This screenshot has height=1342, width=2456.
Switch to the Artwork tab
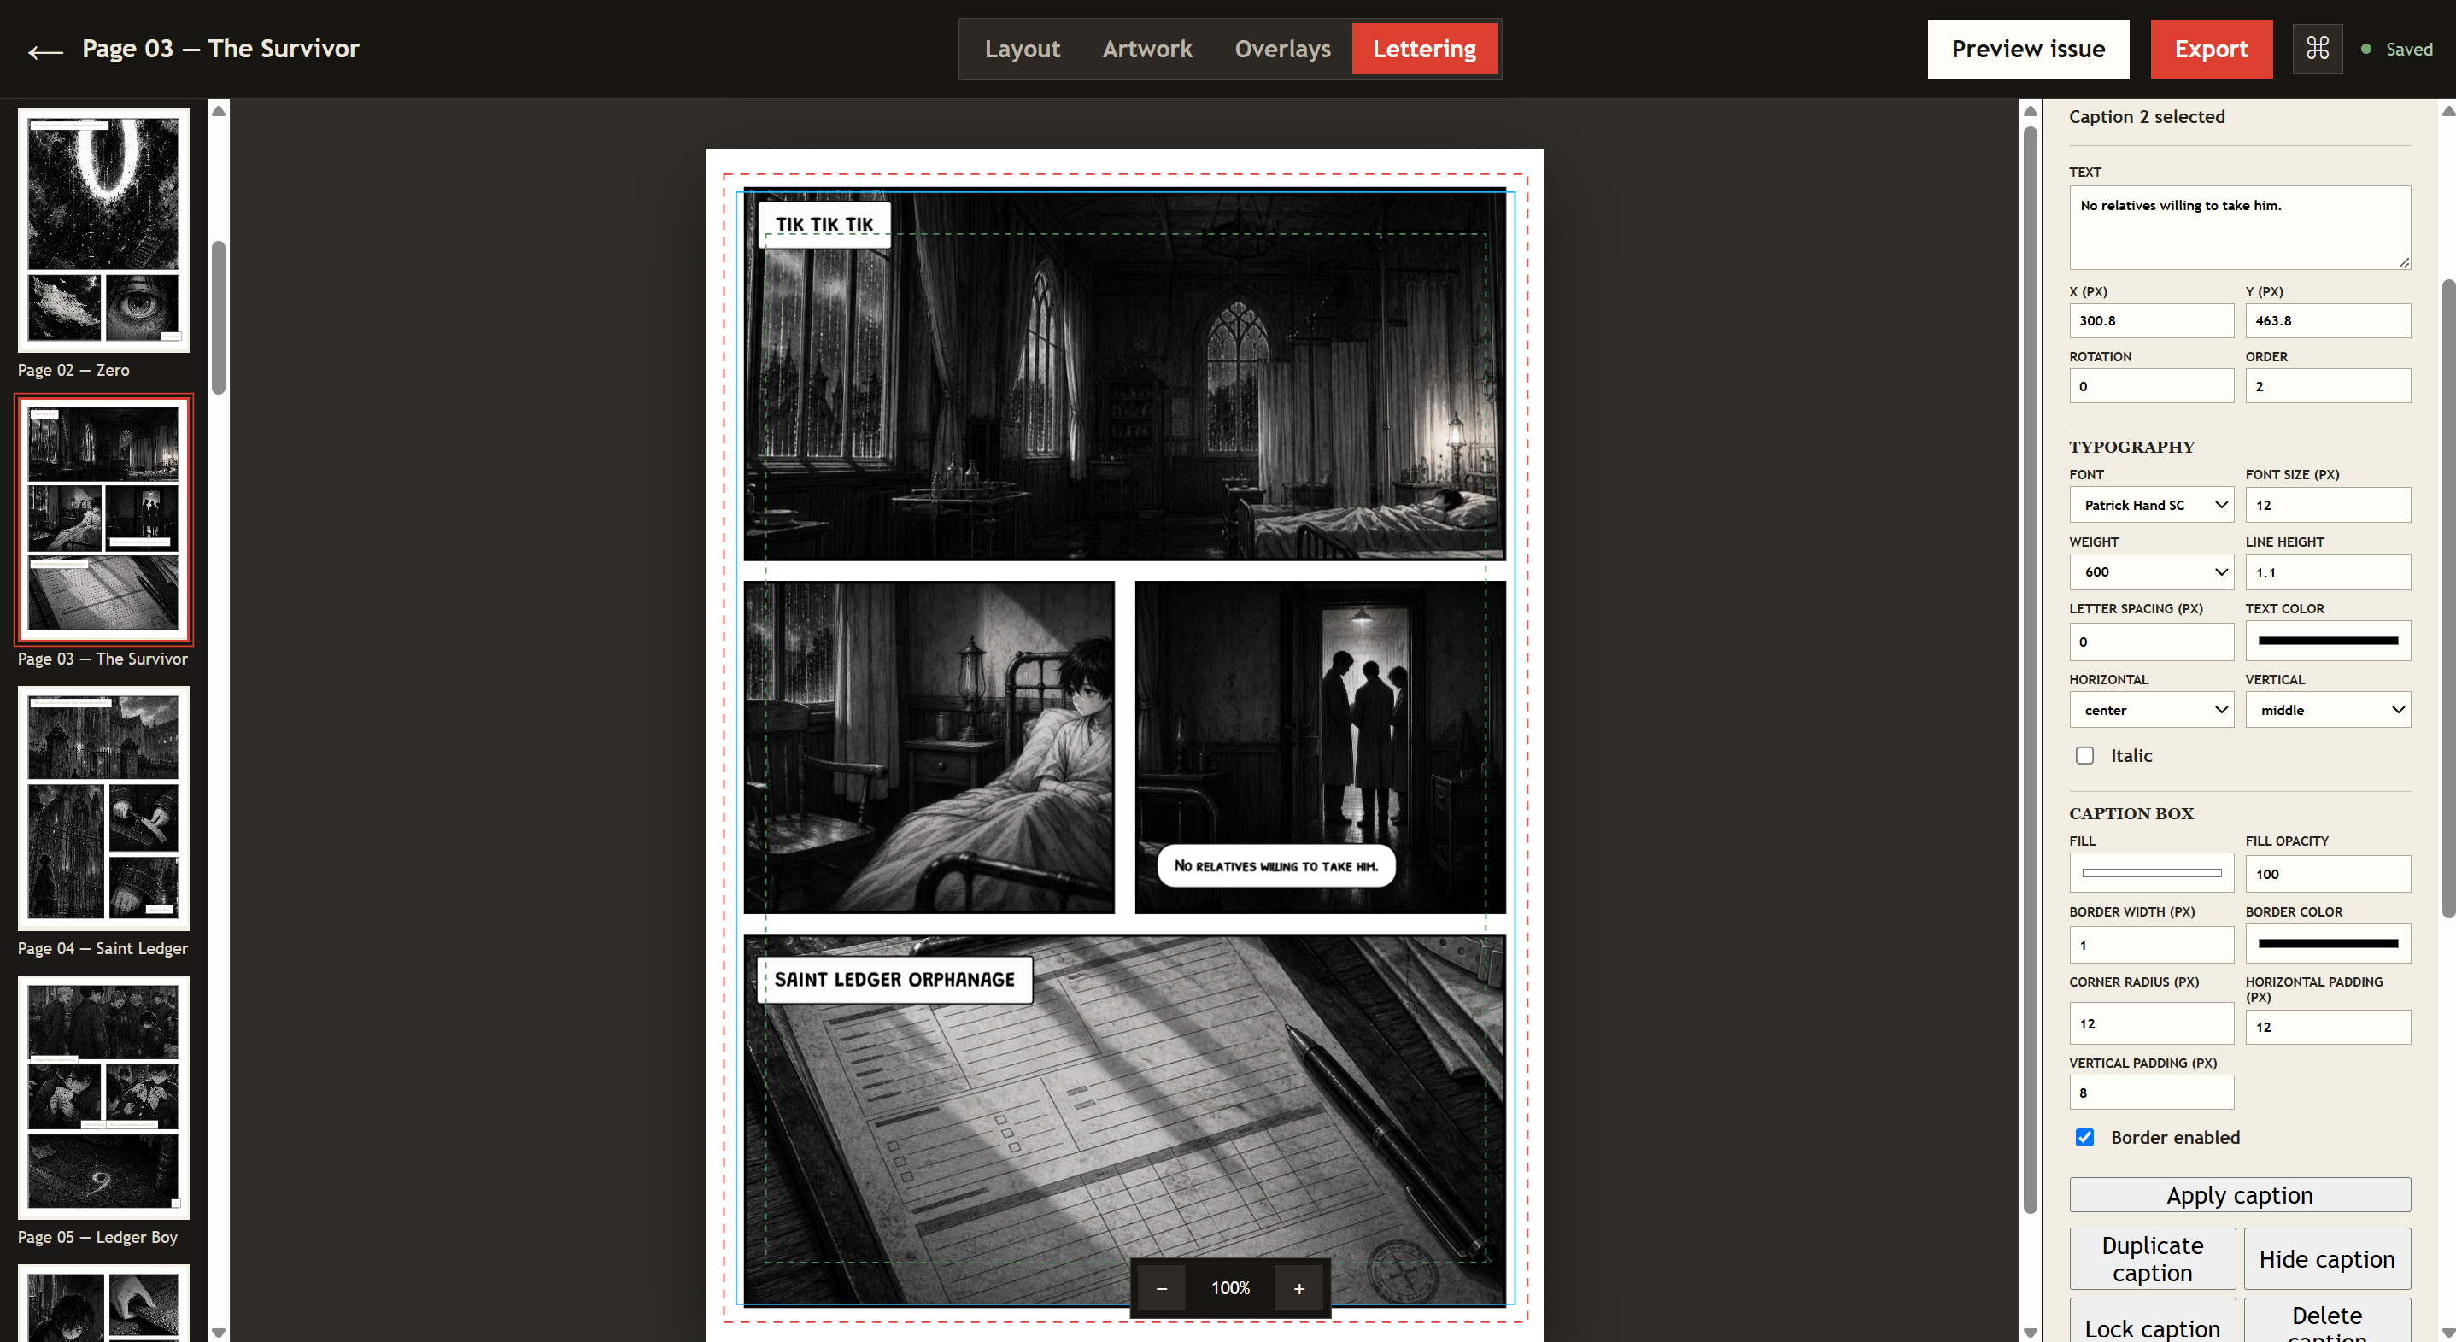(x=1147, y=49)
